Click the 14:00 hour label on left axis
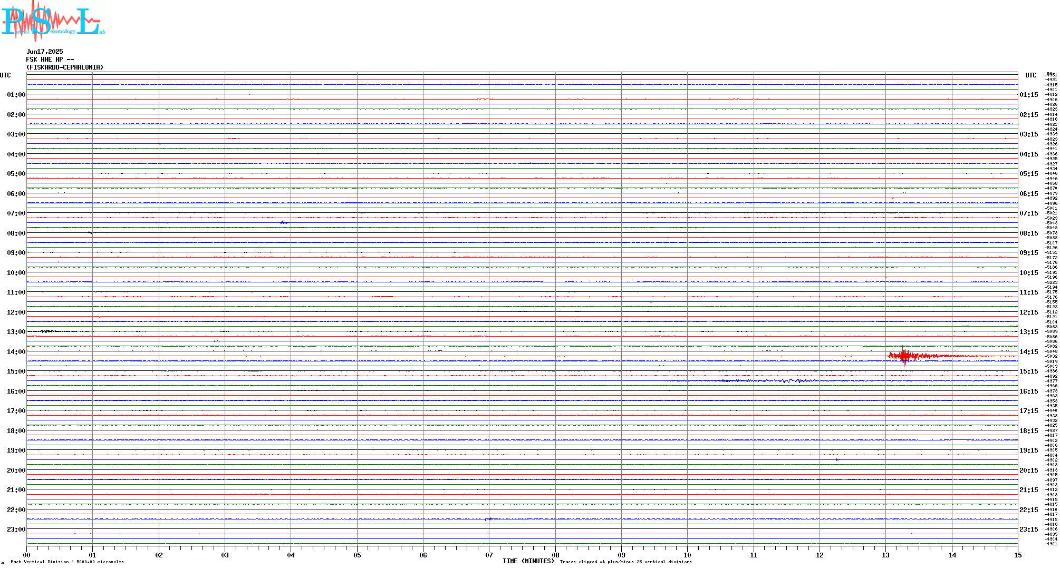Viewport: 1060px width, 569px height. coord(16,352)
